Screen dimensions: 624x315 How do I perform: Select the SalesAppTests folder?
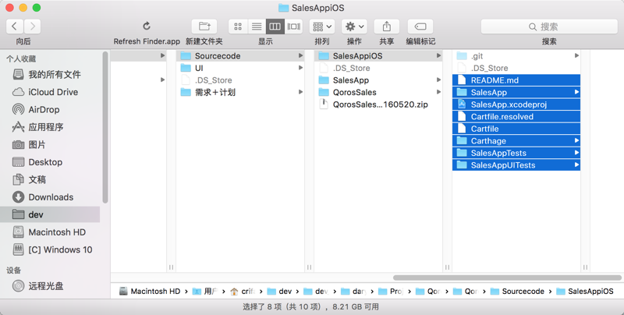coord(516,153)
